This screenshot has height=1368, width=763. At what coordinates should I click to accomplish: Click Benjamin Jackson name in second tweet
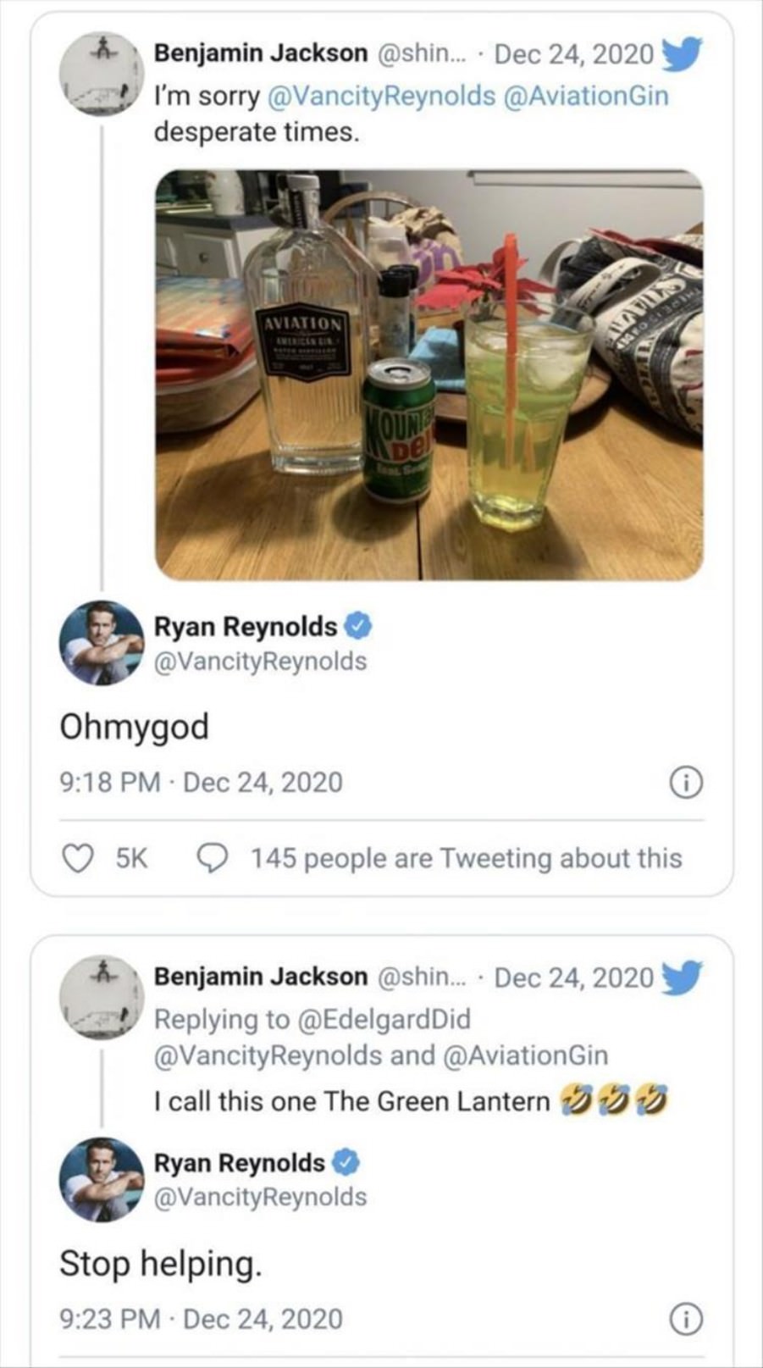[261, 977]
